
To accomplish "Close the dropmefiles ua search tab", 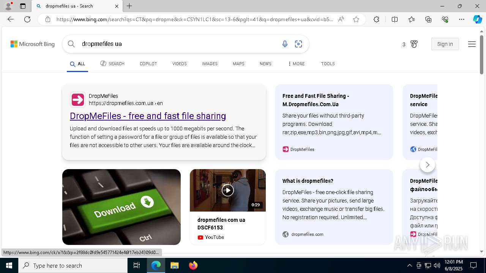I will (x=117, y=6).
